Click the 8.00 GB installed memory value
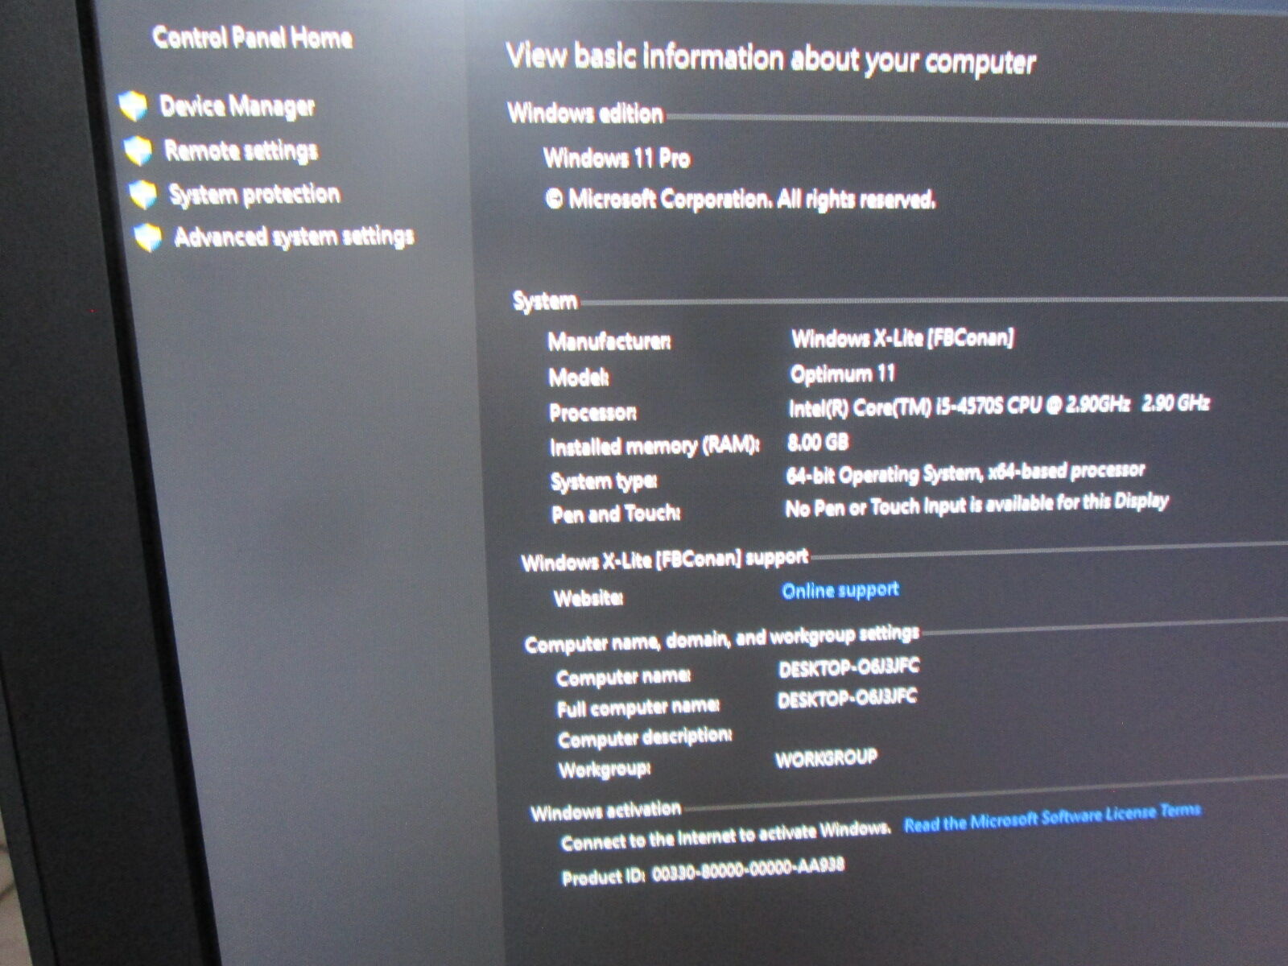The height and width of the screenshot is (966, 1288). [817, 442]
